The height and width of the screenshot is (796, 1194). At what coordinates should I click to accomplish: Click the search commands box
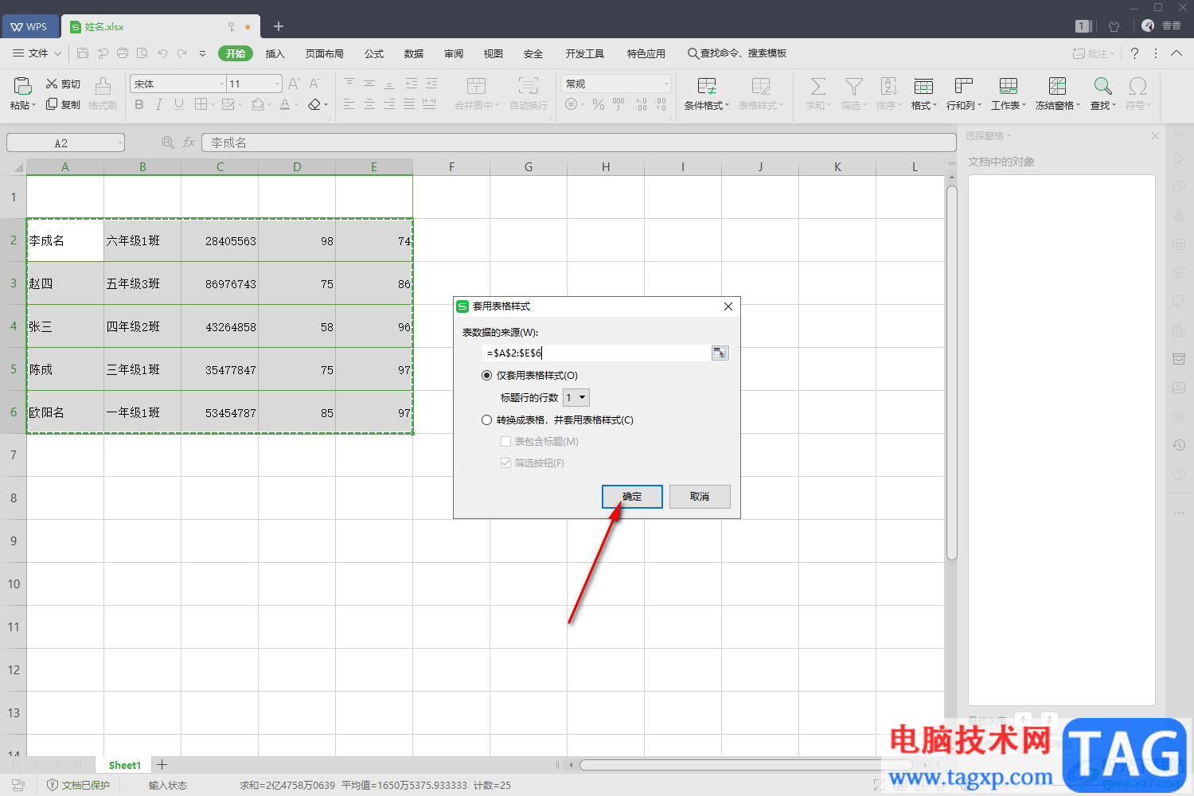pyautogui.click(x=738, y=53)
